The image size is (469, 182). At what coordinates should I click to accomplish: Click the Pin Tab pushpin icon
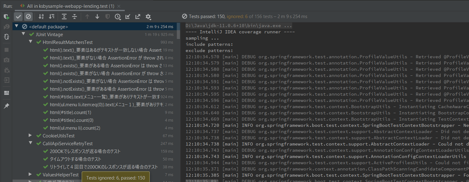tap(6, 106)
